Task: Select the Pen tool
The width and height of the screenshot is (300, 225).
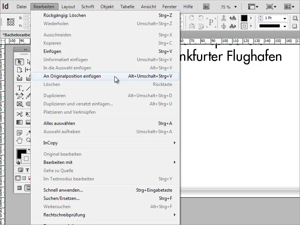Action: (x=19, y=96)
